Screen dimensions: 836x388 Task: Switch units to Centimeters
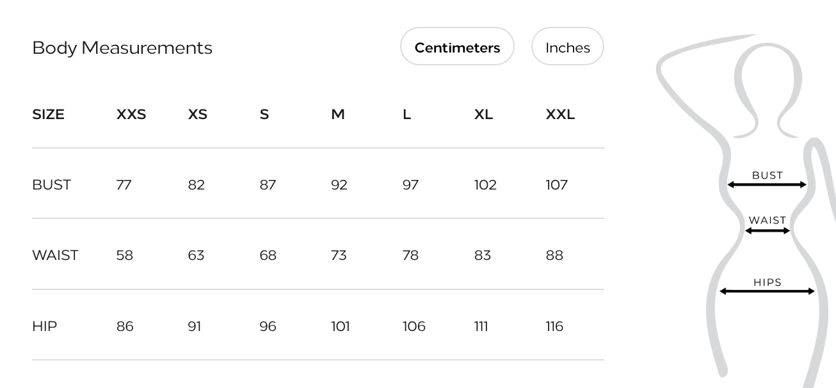[457, 47]
